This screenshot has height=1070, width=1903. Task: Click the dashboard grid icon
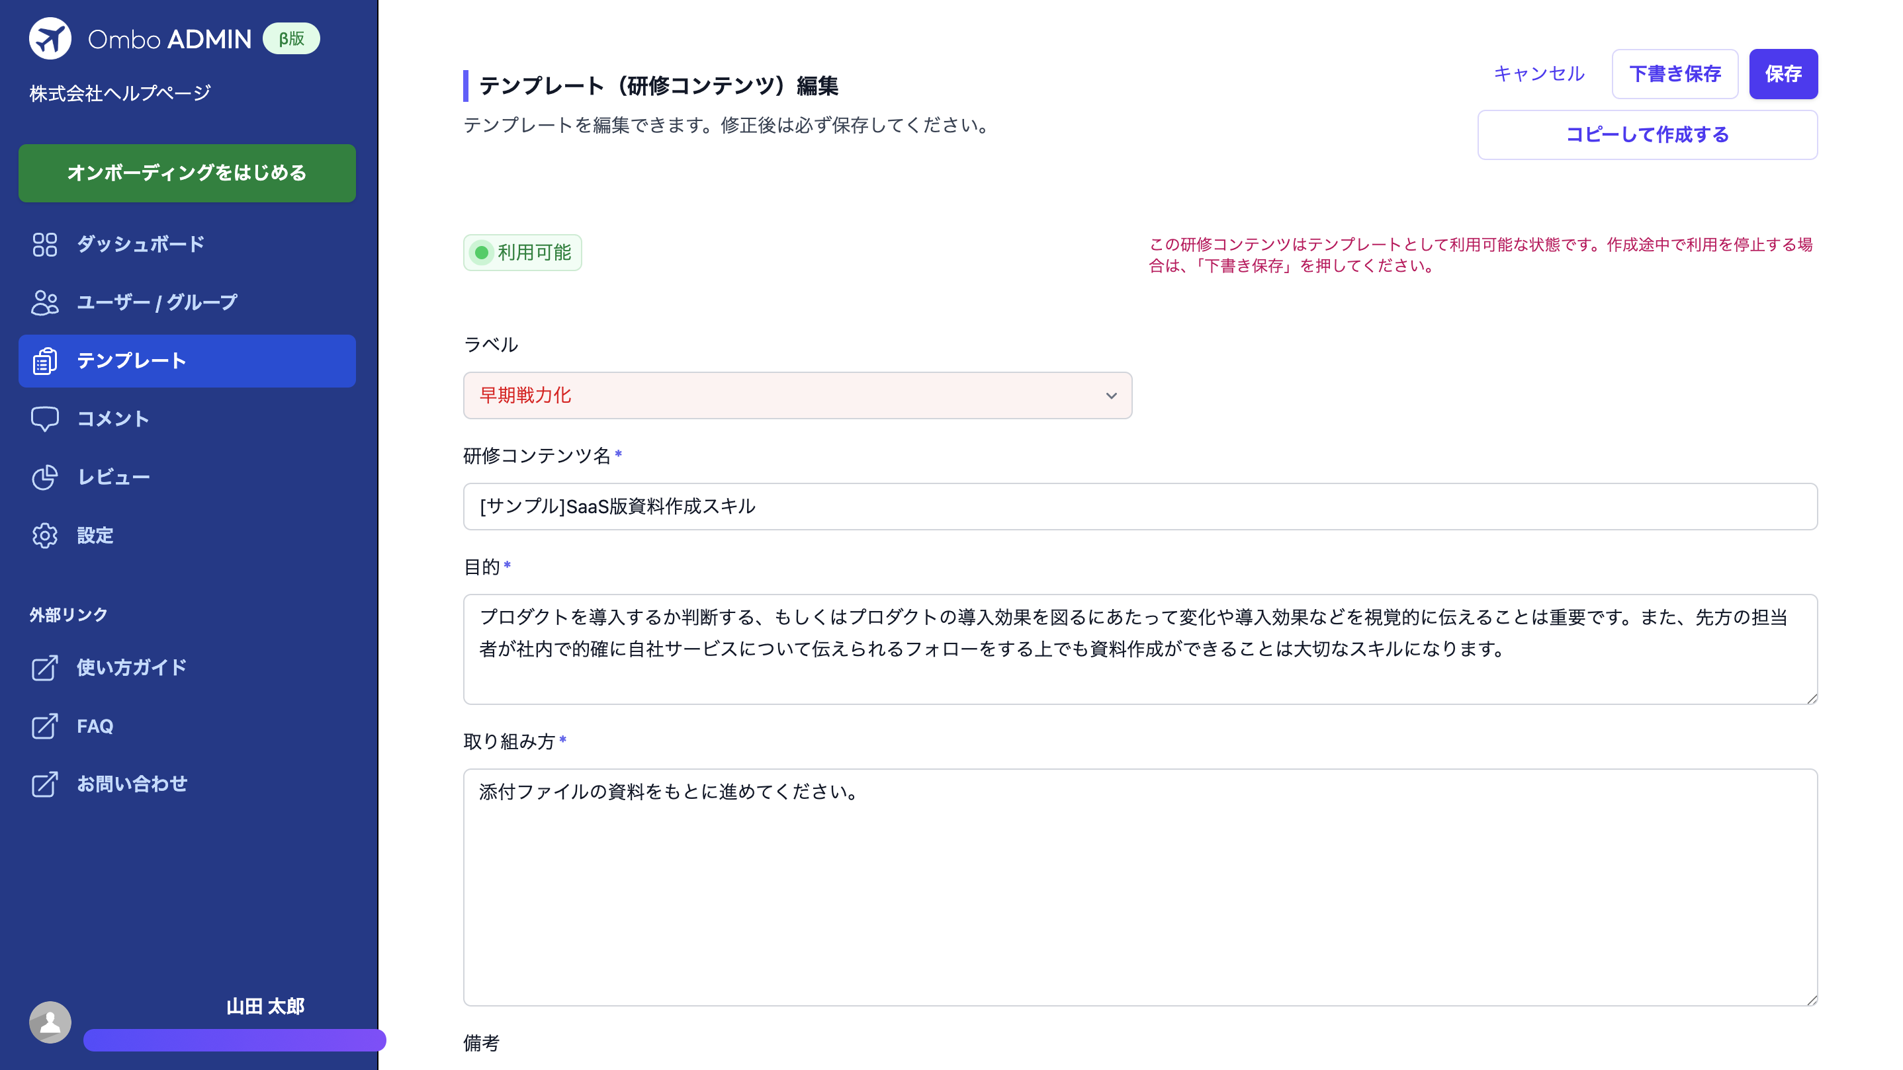44,245
